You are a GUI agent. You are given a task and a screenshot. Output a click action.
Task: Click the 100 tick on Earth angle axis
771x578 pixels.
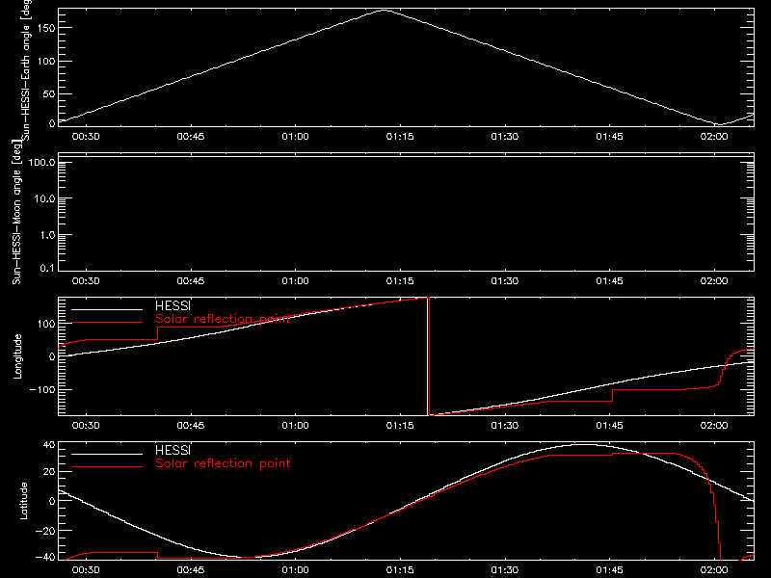46,62
